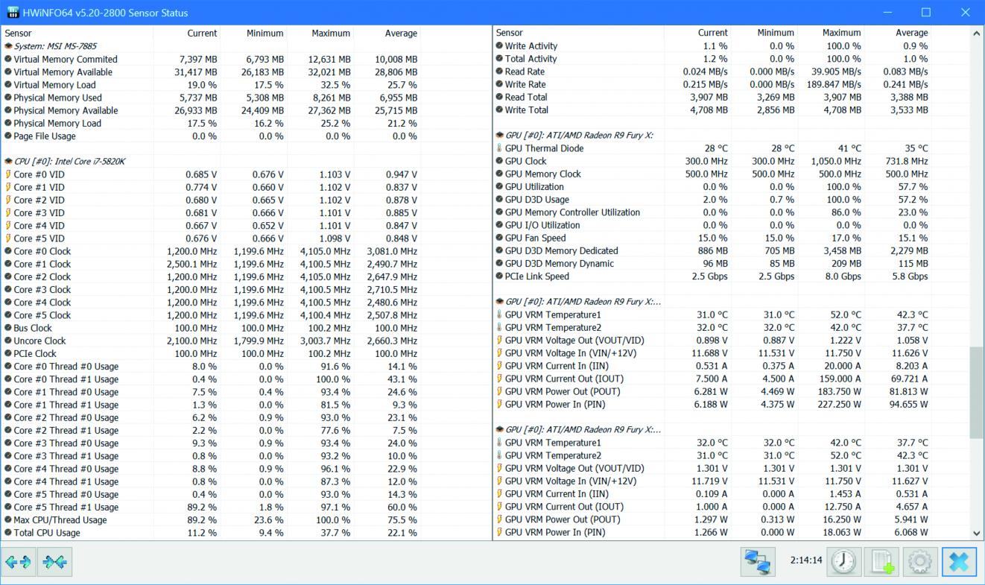Select the Core #3 VID row

point(210,212)
